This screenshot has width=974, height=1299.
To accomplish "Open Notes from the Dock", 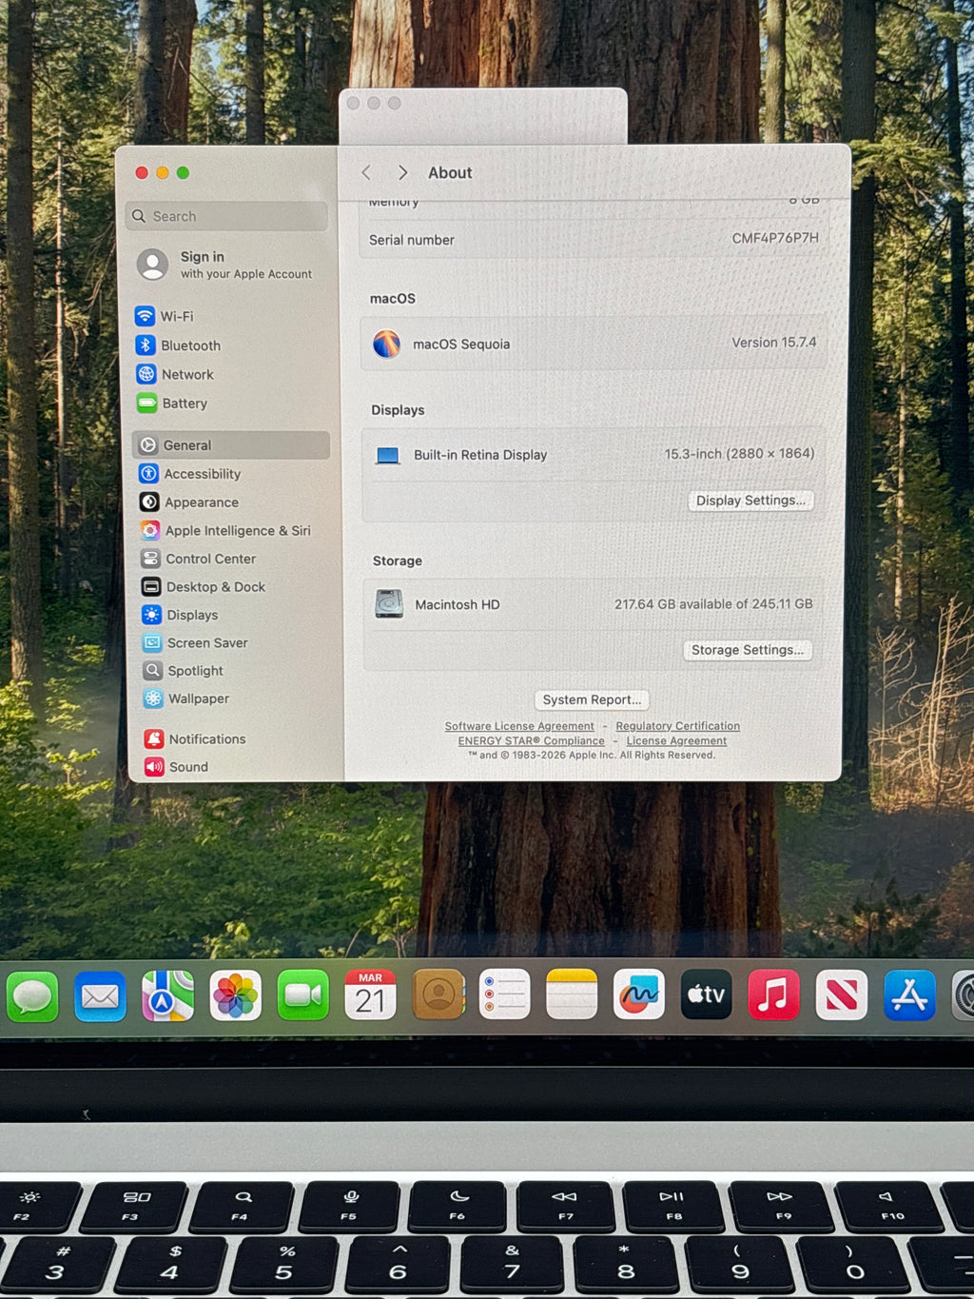I will click(x=572, y=994).
